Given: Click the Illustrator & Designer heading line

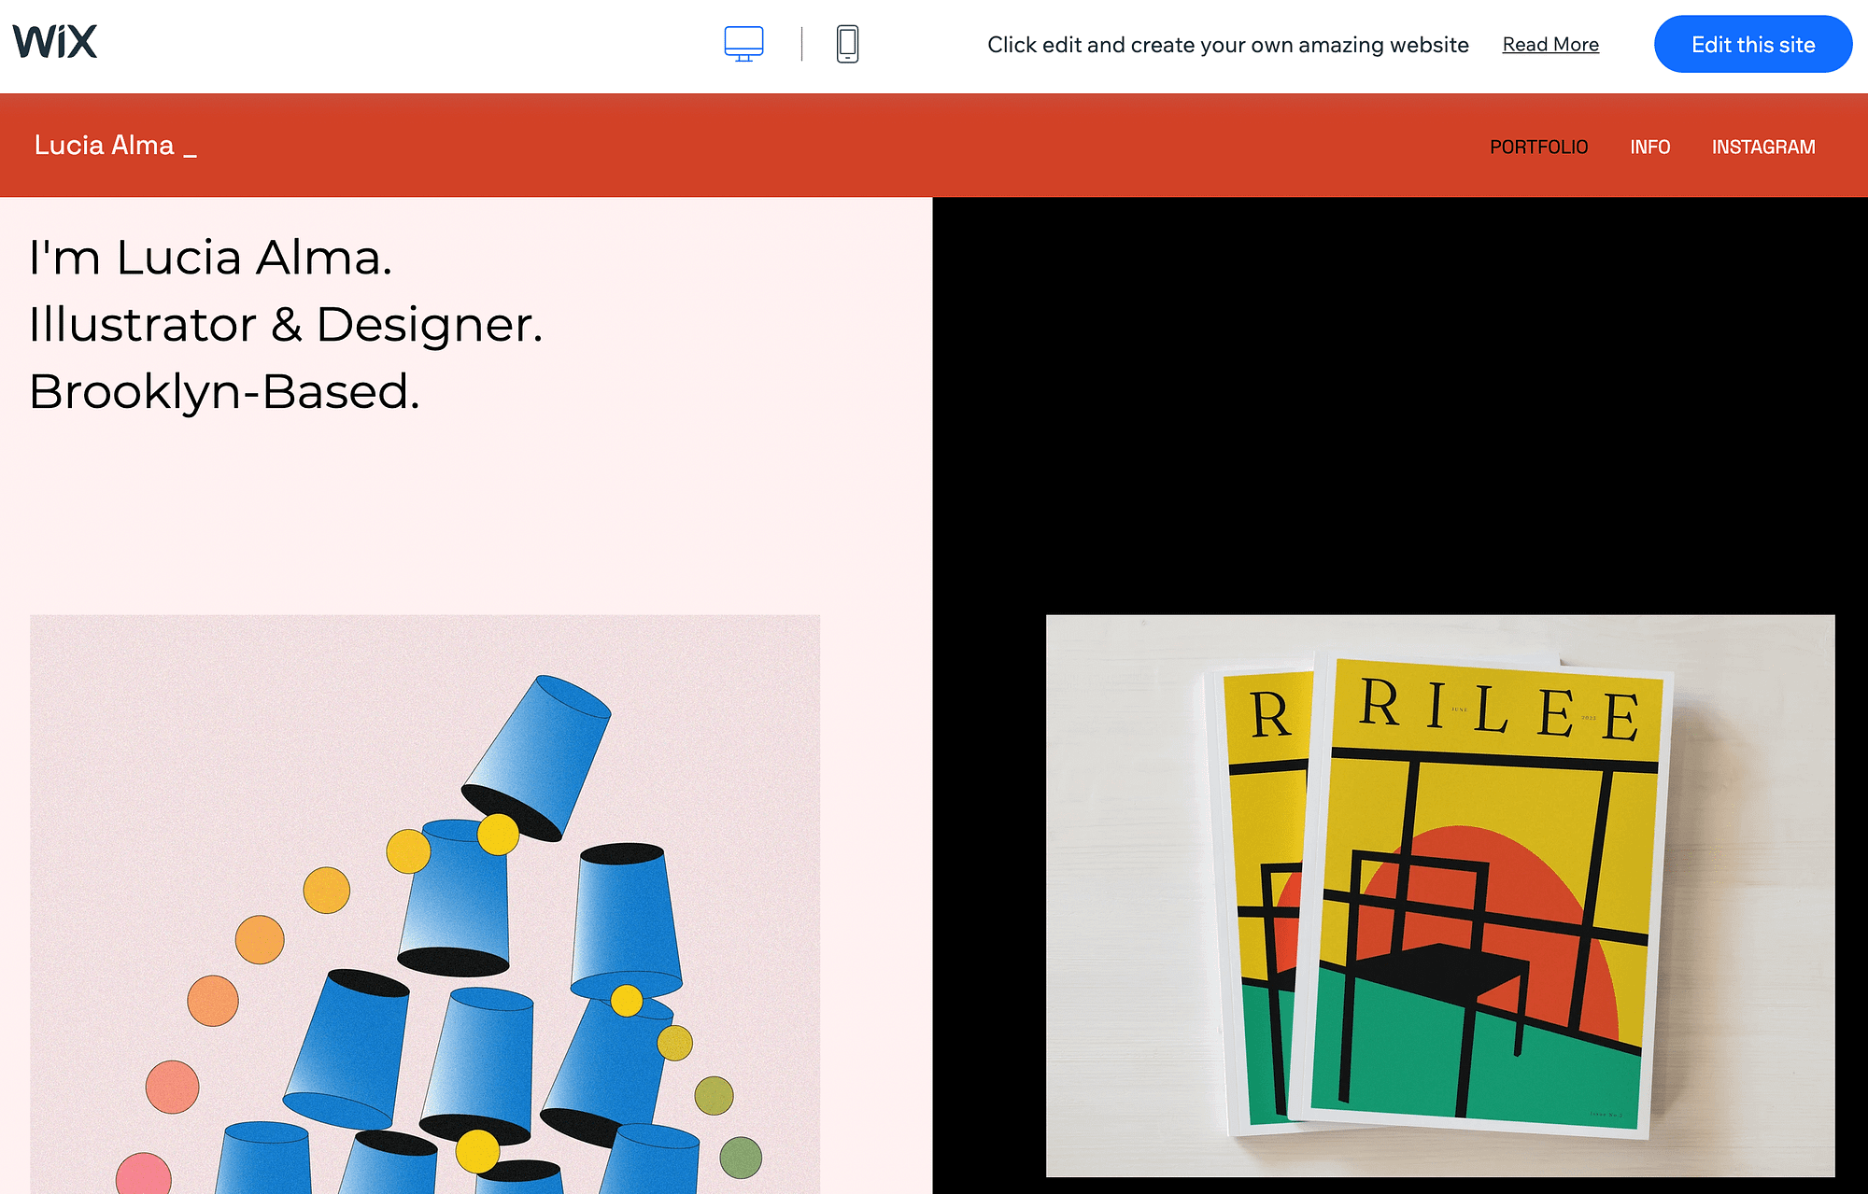Looking at the screenshot, I should (285, 325).
